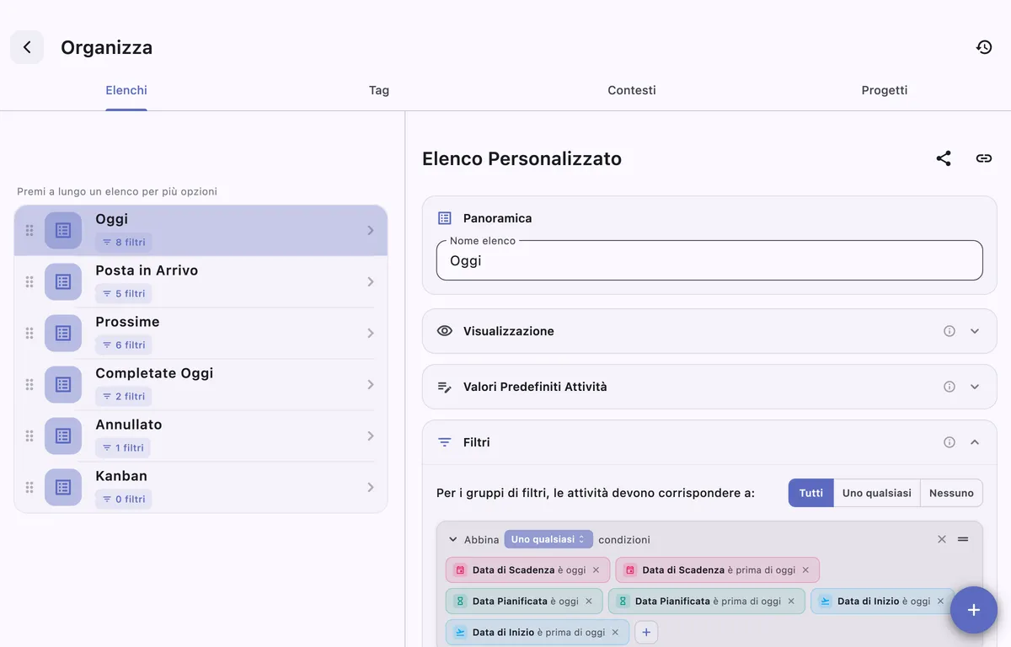The width and height of the screenshot is (1011, 647).
Task: Click the list icon of Kanban
Action: click(x=63, y=488)
